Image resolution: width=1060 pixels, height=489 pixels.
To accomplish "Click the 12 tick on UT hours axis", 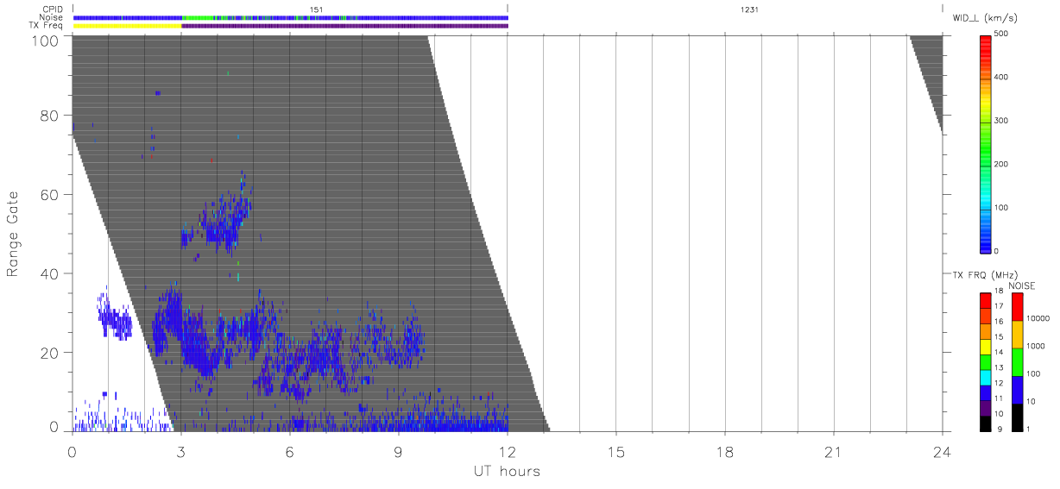I will (507, 453).
